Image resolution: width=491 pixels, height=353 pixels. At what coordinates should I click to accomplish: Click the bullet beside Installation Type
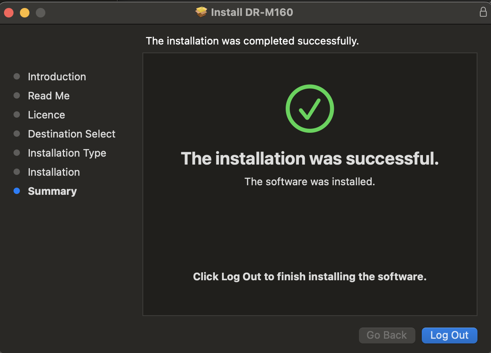17,153
